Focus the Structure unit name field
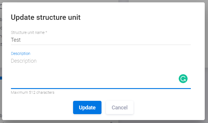This screenshot has height=123, width=208. pyautogui.click(x=101, y=40)
